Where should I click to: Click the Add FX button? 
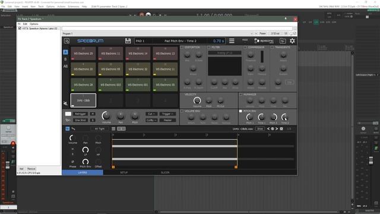pos(21,169)
